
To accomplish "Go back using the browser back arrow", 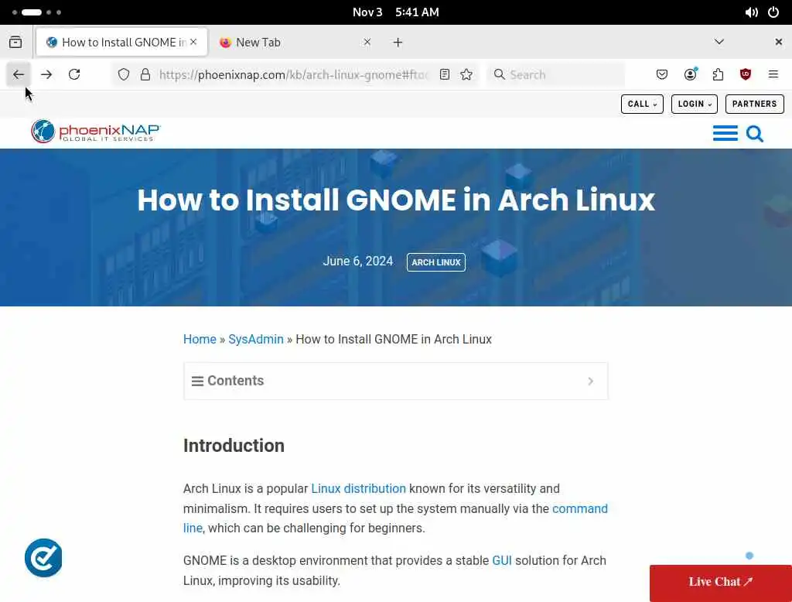I will pyautogui.click(x=19, y=75).
